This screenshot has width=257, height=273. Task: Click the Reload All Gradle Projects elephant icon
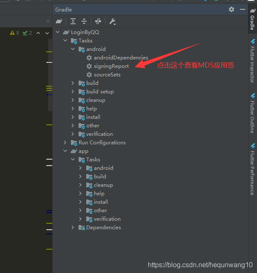(x=59, y=21)
